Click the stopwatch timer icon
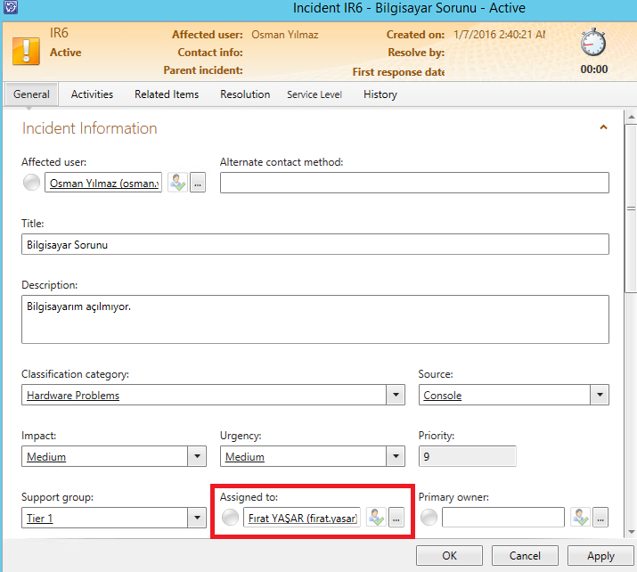Viewport: 637px width, 572px height. [593, 43]
